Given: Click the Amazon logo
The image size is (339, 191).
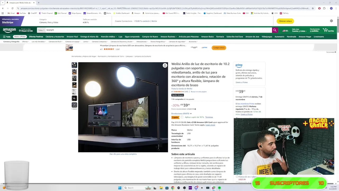Looking at the screenshot, I should tap(9, 30).
